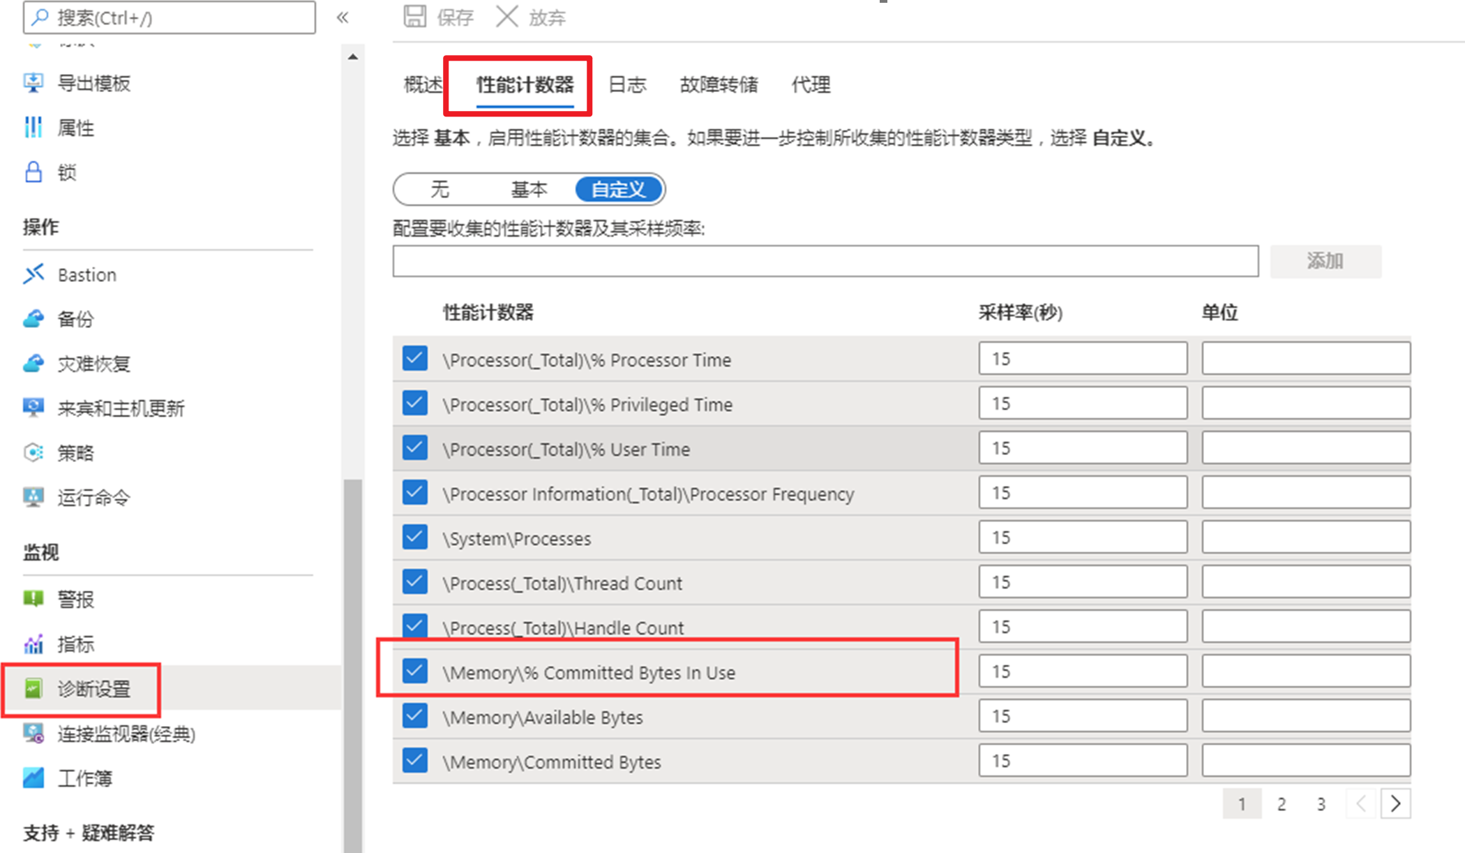Open 指标 metrics chart icon
Screen dimensions: 1465x853
[x=33, y=644]
